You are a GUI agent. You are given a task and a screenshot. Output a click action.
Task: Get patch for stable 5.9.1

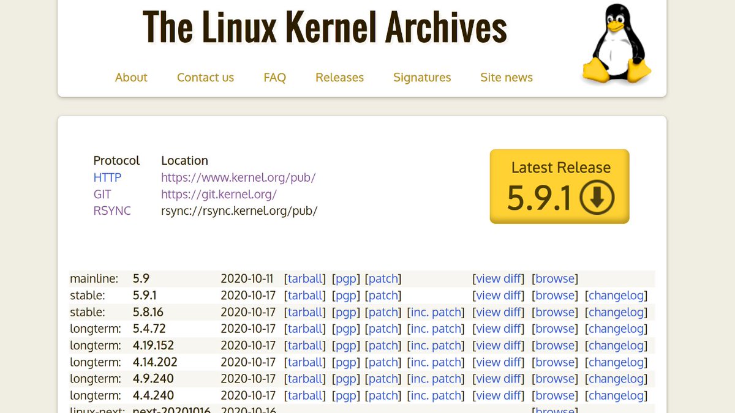pyautogui.click(x=383, y=295)
